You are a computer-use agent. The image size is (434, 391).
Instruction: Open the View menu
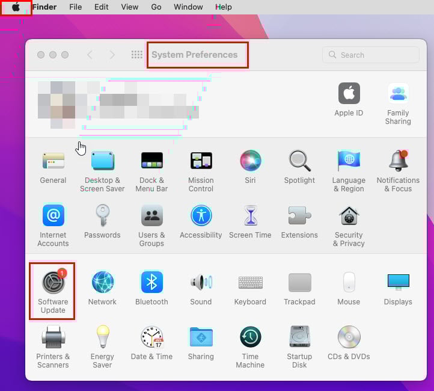point(129,7)
